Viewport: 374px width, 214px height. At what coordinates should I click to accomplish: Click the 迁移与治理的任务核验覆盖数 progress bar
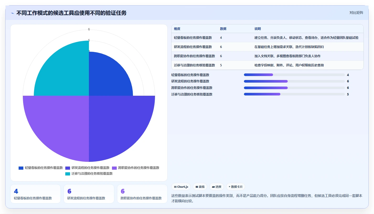[x=294, y=94]
